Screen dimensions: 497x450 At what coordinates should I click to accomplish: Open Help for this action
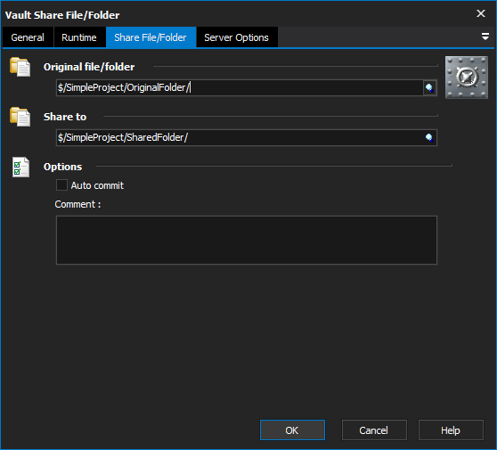click(451, 430)
